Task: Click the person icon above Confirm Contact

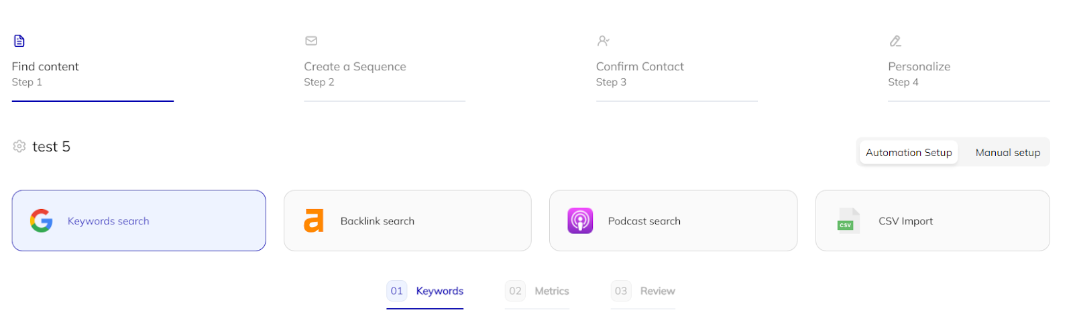Action: tap(603, 41)
